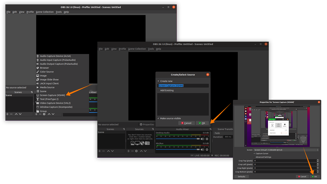
Task: Select Scene in back window Scenes list
Action: point(19,95)
